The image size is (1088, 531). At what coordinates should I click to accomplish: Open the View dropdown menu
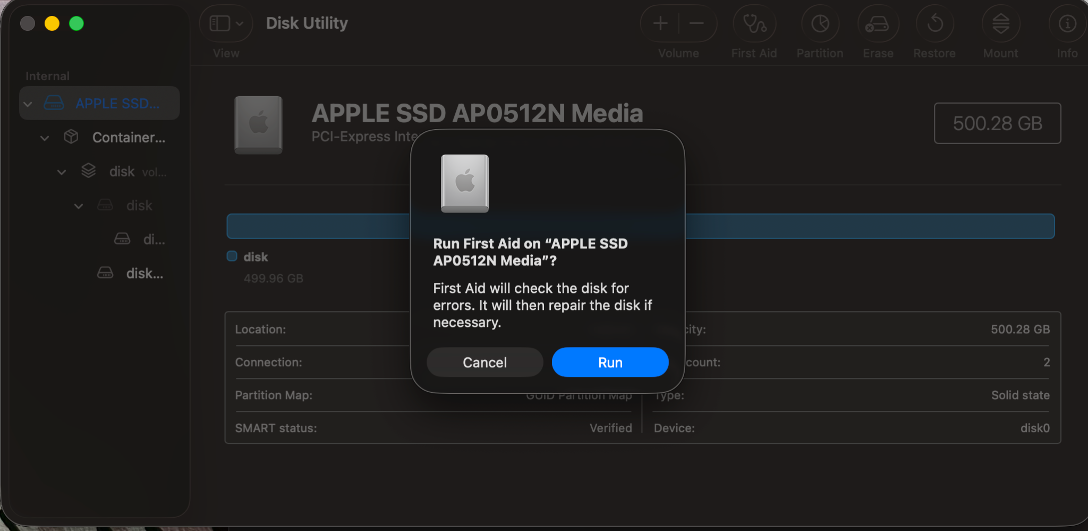point(225,23)
